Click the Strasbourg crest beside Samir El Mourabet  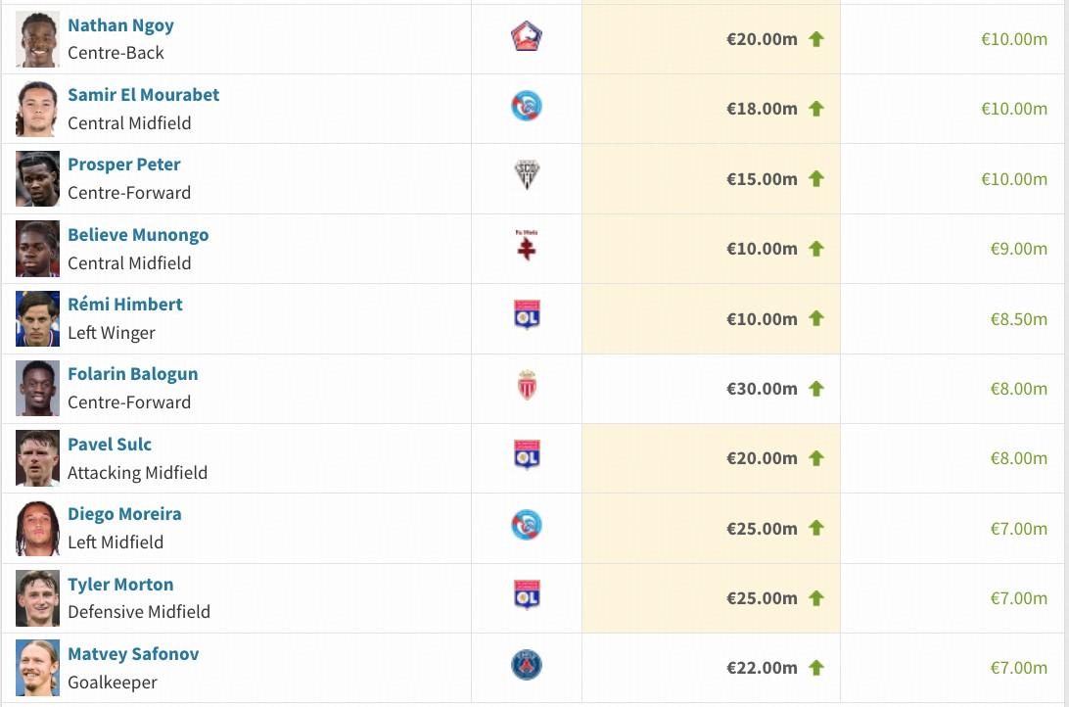pos(527,106)
